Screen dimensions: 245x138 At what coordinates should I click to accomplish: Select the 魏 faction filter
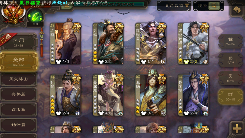(x=230, y=41)
